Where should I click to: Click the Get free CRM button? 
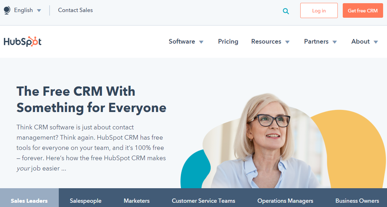point(363,11)
